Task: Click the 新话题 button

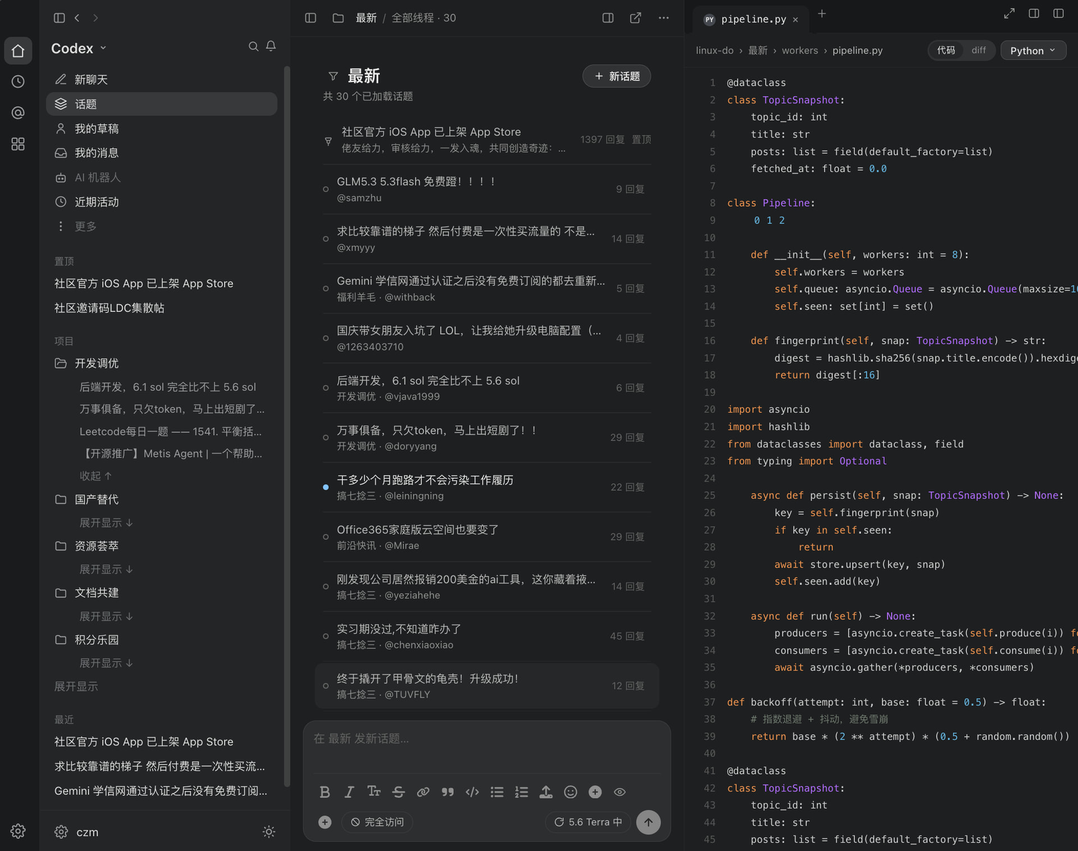Action: [616, 76]
